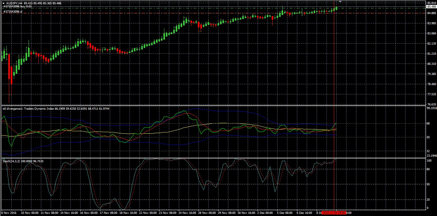The image size is (437, 216).
Task: Click the 20 level on Stochastic scale
Action: (428, 200)
